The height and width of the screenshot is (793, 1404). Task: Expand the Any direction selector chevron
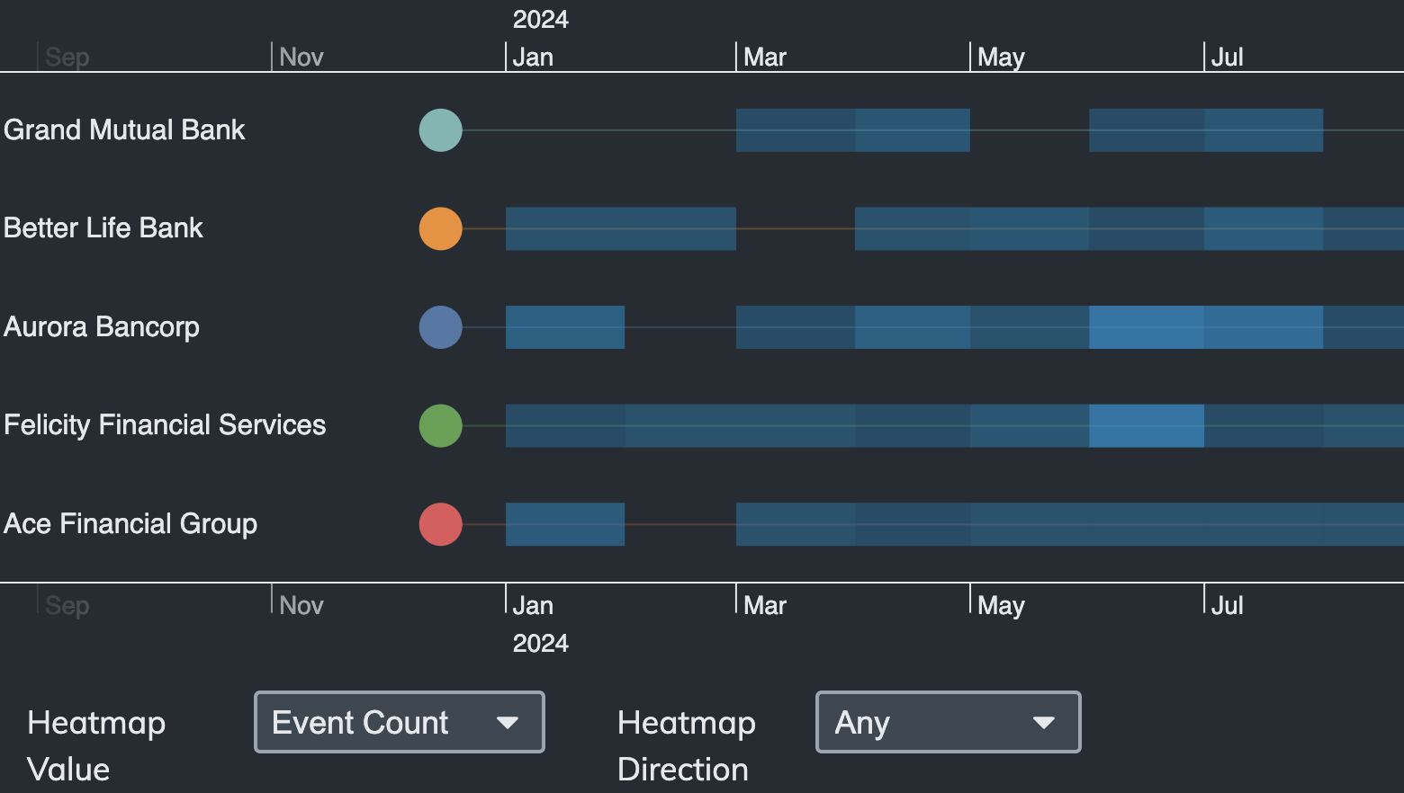1043,722
